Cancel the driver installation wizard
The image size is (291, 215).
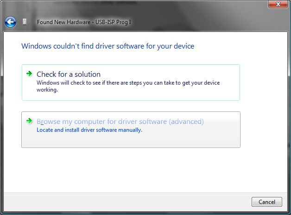pos(267,202)
